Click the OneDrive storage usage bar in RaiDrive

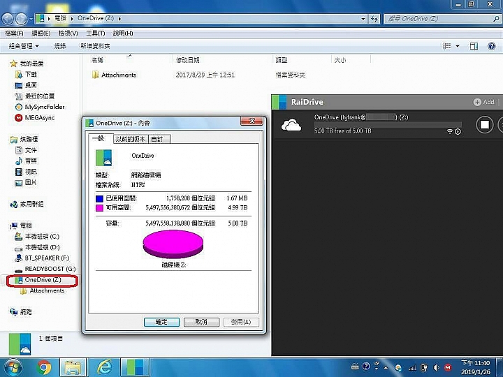(388, 124)
